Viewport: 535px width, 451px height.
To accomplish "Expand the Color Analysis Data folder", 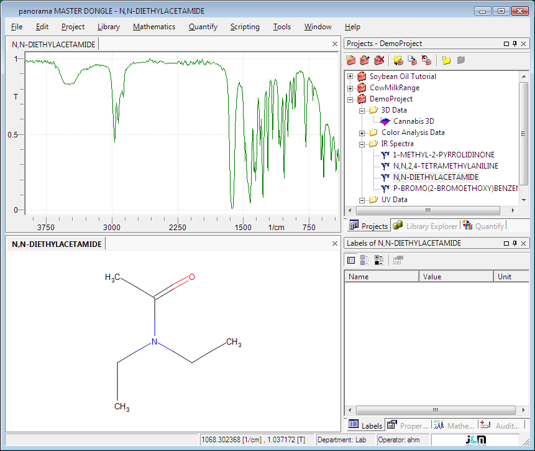I will (x=362, y=133).
